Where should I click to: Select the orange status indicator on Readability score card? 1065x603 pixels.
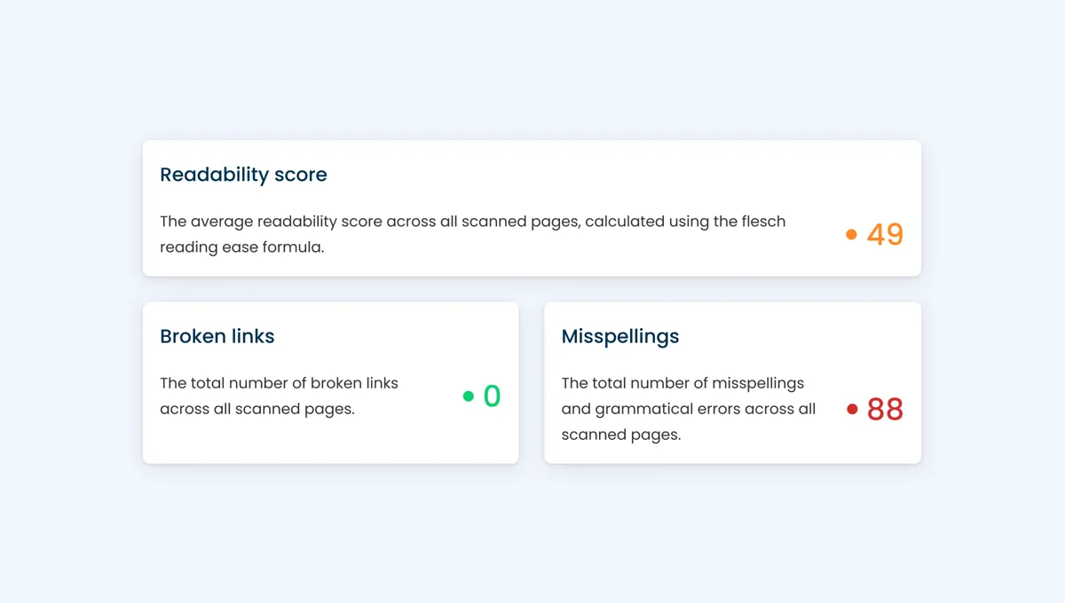pyautogui.click(x=851, y=234)
